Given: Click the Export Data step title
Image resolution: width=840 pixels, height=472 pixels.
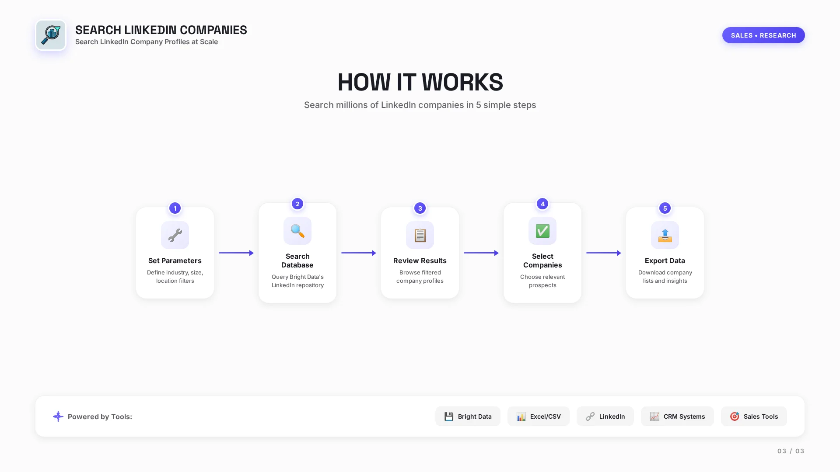Looking at the screenshot, I should tap(665, 261).
